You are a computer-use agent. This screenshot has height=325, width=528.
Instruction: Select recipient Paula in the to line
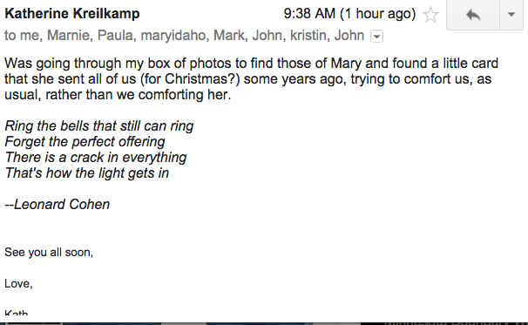pos(115,36)
